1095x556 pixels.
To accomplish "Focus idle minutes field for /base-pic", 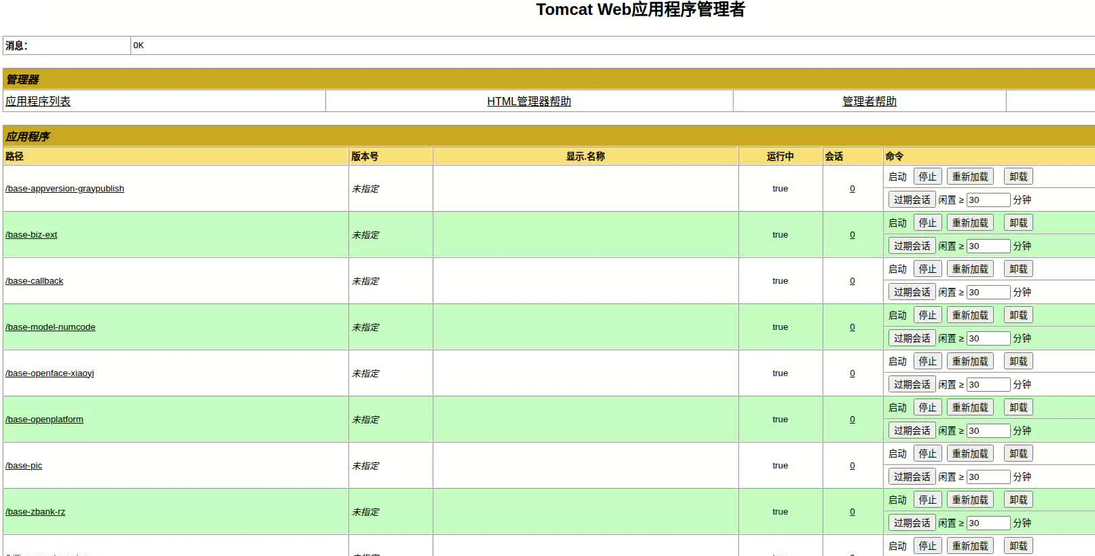I will click(988, 477).
